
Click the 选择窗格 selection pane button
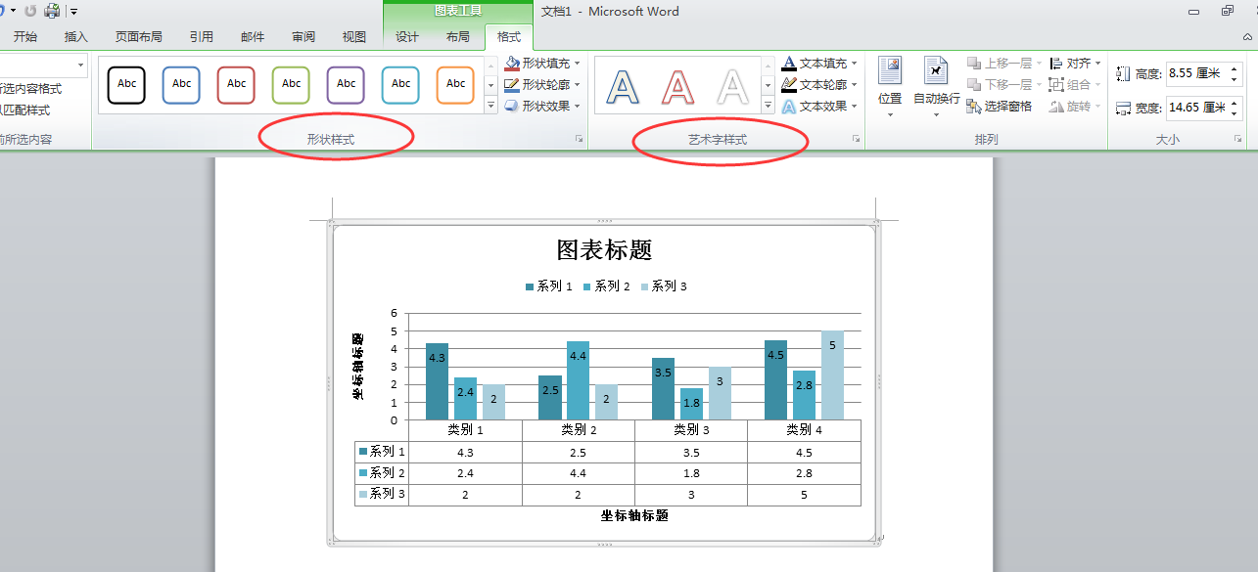(1000, 106)
